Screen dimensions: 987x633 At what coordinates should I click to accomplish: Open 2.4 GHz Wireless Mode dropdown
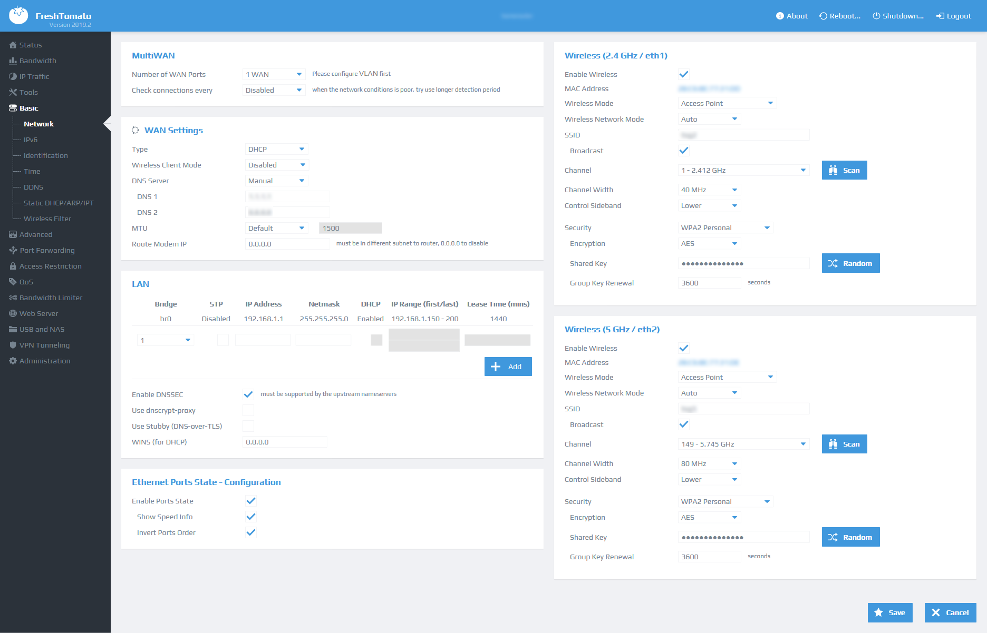coord(727,103)
